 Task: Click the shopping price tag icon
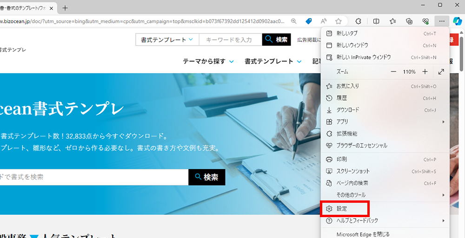click(309, 21)
